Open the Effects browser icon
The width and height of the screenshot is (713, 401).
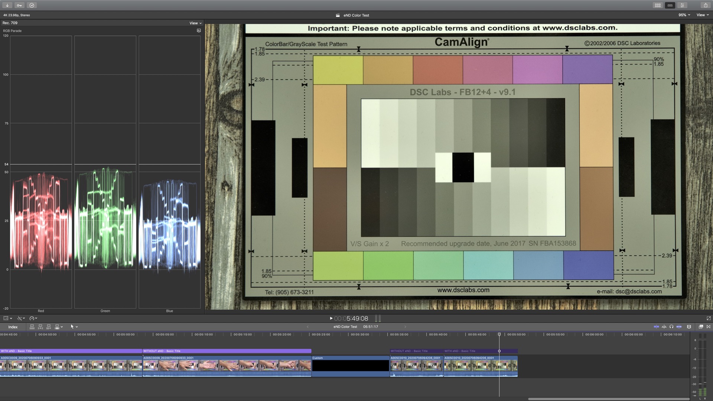pos(701,327)
